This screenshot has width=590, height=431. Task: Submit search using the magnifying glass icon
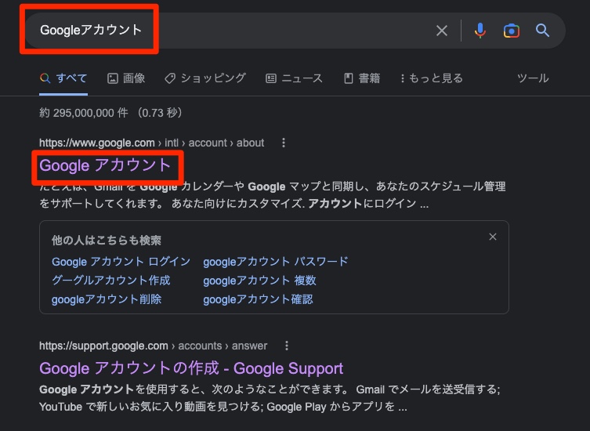pos(542,30)
